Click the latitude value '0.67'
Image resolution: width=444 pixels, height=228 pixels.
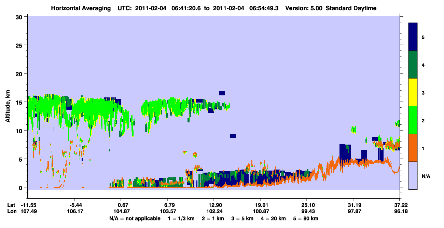pyautogui.click(x=123, y=205)
